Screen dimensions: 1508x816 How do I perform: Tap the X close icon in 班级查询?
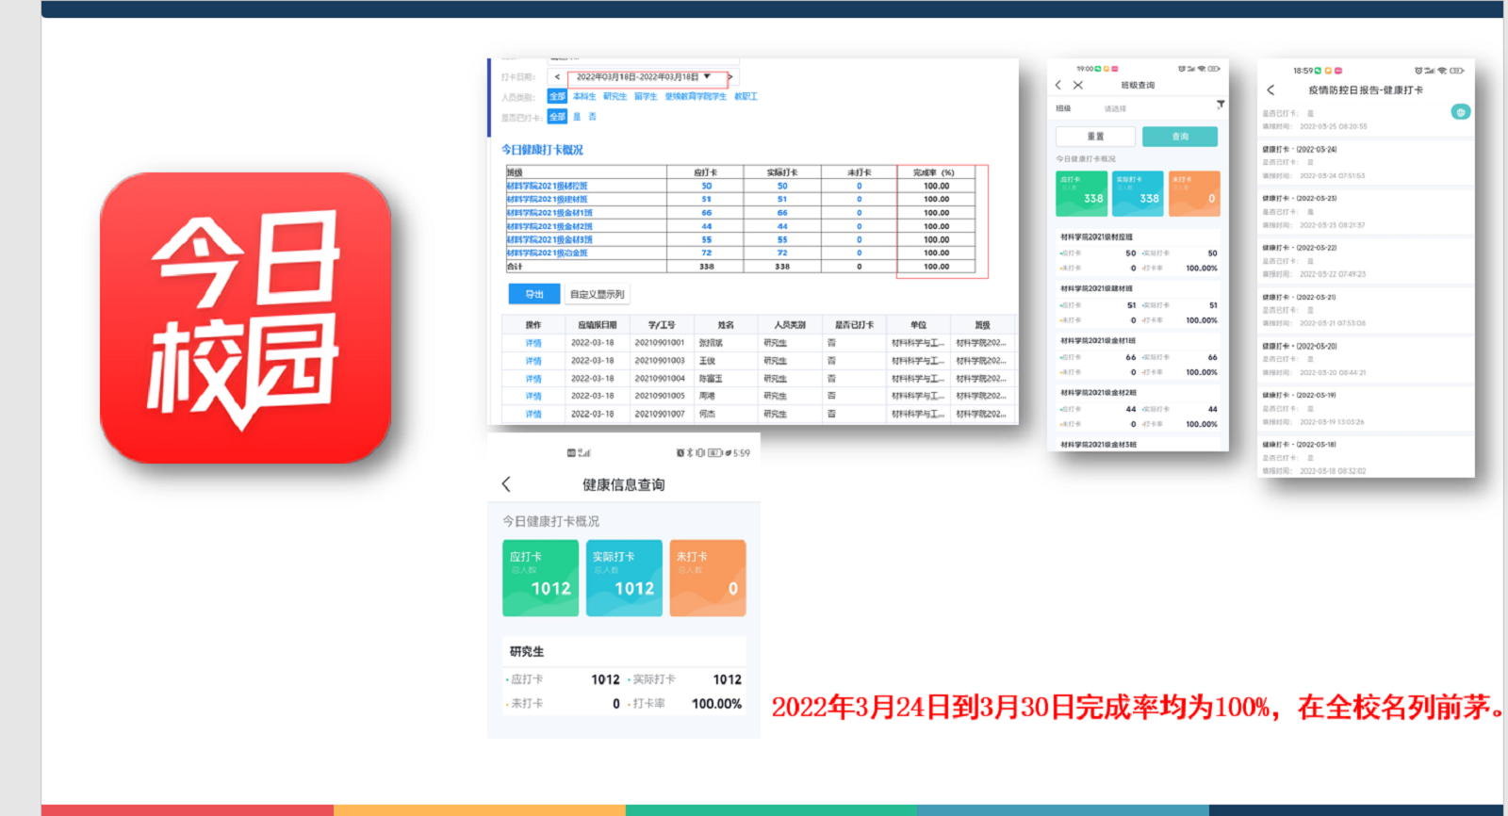click(x=1078, y=85)
